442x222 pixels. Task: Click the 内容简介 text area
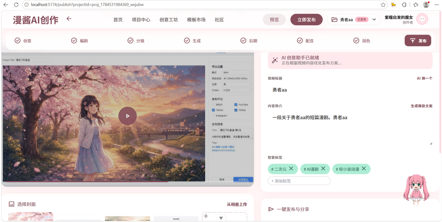coord(350,128)
